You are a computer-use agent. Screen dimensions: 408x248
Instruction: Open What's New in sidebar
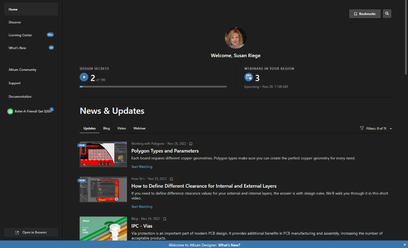coord(17,48)
